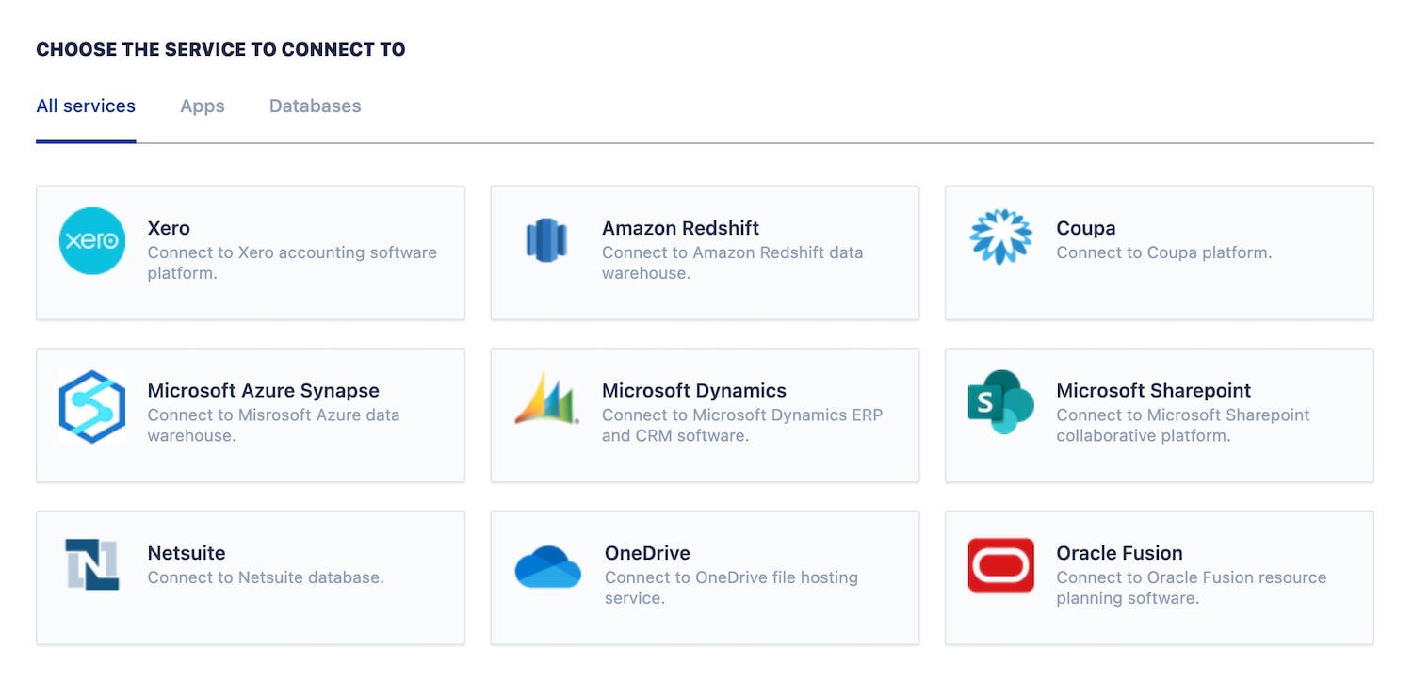Click the Microsoft Dynamics logo icon
The height and width of the screenshot is (683, 1413).
[546, 398]
